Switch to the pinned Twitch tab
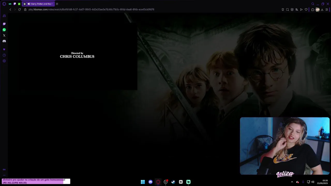The height and width of the screenshot is (186, 331). click(x=14, y=4)
